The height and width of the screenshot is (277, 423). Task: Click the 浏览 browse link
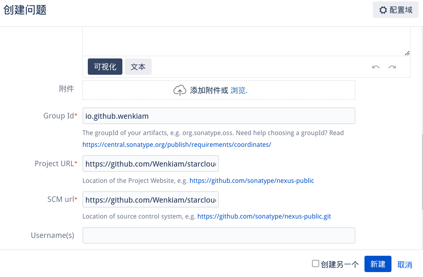pos(239,90)
